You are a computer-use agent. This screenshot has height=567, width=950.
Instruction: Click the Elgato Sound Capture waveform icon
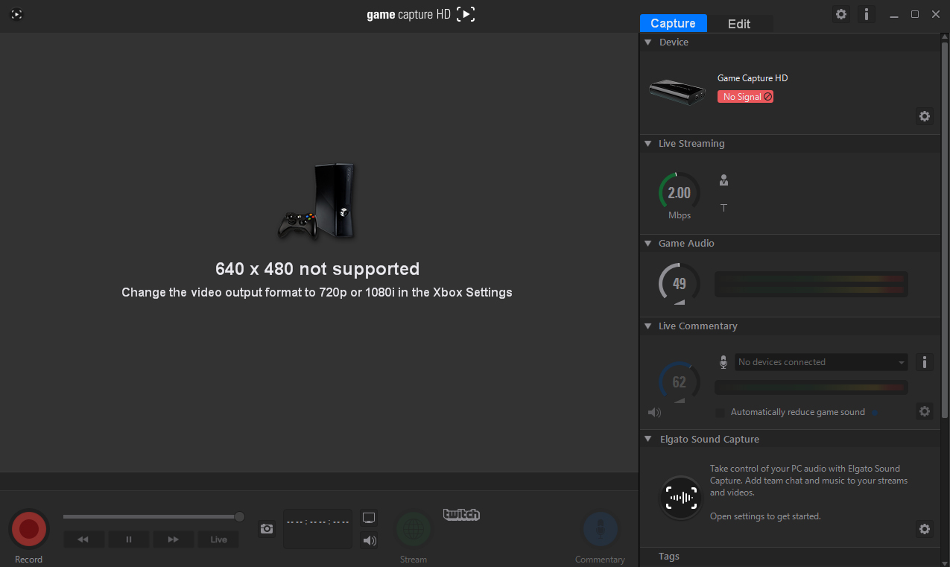coord(682,498)
